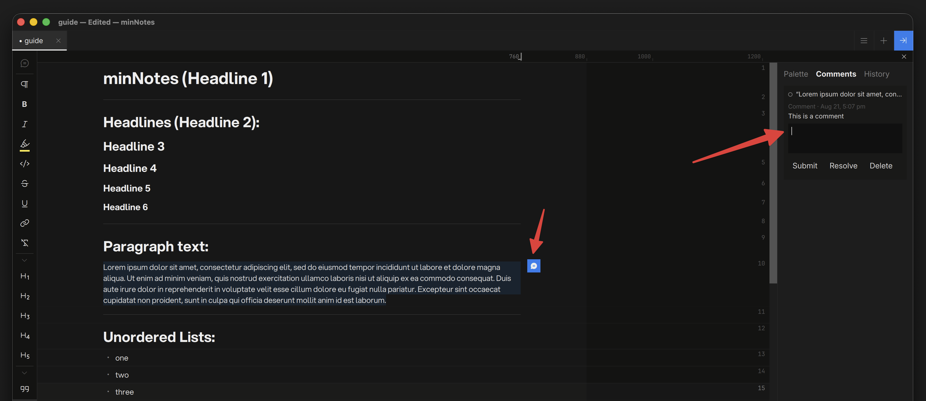Insert a link with the chain icon
The image size is (926, 401).
pyautogui.click(x=24, y=223)
